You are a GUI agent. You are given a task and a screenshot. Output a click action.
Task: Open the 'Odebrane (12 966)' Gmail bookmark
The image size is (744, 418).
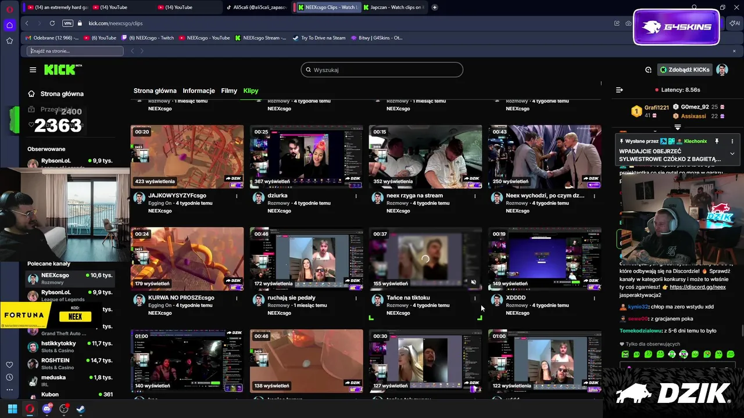pyautogui.click(x=51, y=38)
